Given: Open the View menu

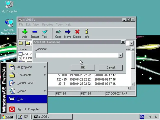Looking at the screenshot, I should (36, 24).
